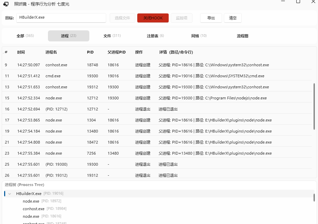Select row 17 node.exe PID 1304
This screenshot has height=224, width=318.
click(157, 120)
